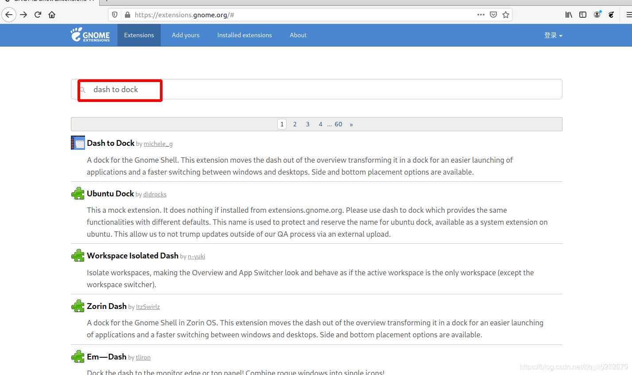The image size is (632, 375).
Task: Open the Firefox hamburger menu
Action: pyautogui.click(x=628, y=15)
